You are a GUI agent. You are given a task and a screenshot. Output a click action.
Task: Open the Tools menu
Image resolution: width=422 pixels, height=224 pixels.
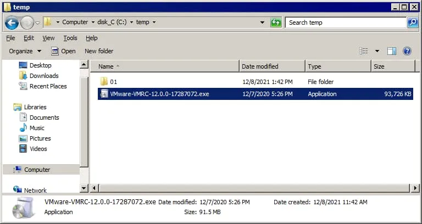click(70, 38)
